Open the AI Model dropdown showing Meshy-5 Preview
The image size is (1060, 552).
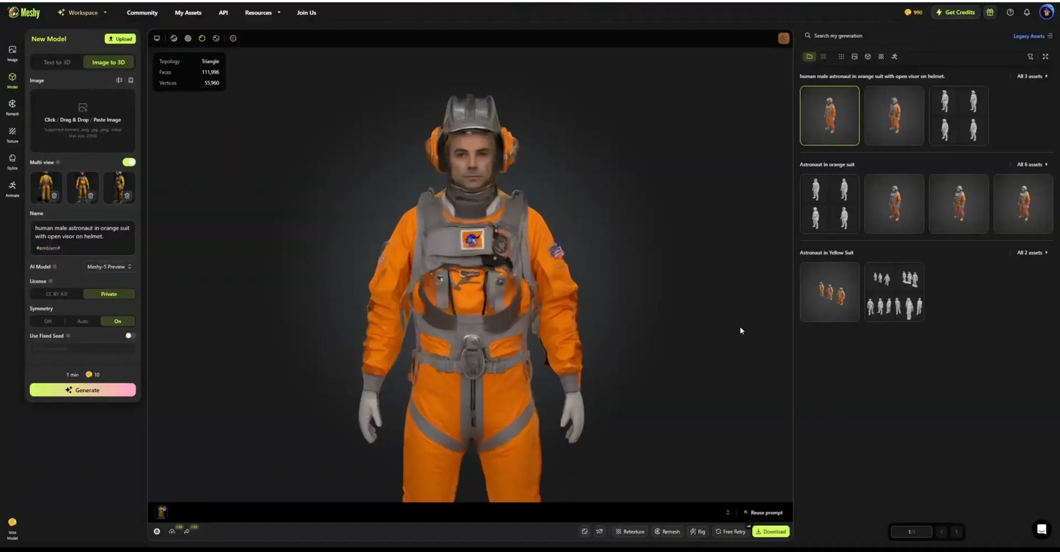click(x=109, y=266)
